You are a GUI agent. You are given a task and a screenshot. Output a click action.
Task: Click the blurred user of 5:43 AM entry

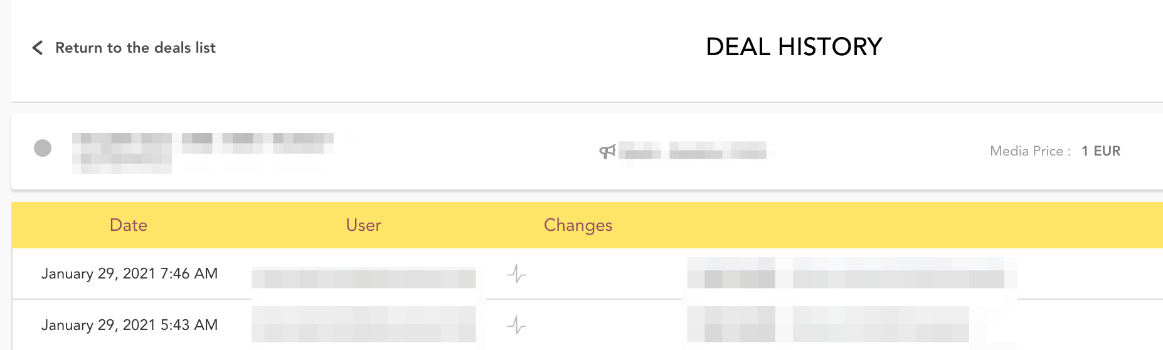tap(363, 325)
